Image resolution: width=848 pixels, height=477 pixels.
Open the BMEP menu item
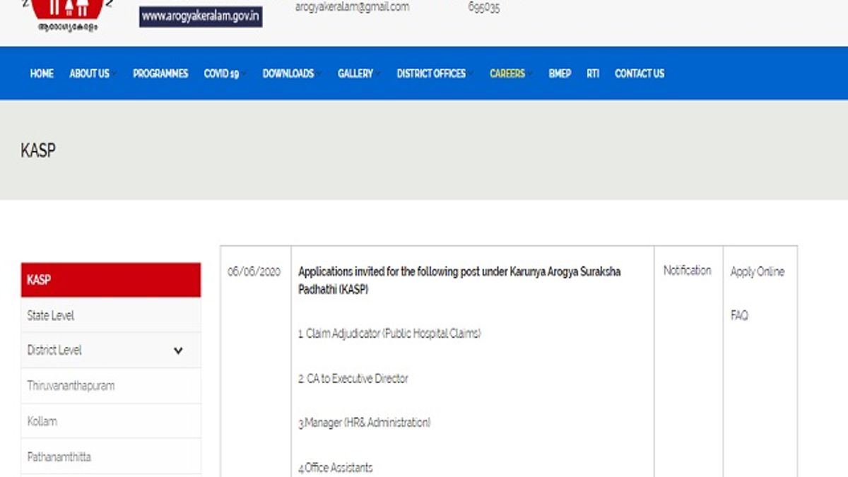click(x=560, y=73)
